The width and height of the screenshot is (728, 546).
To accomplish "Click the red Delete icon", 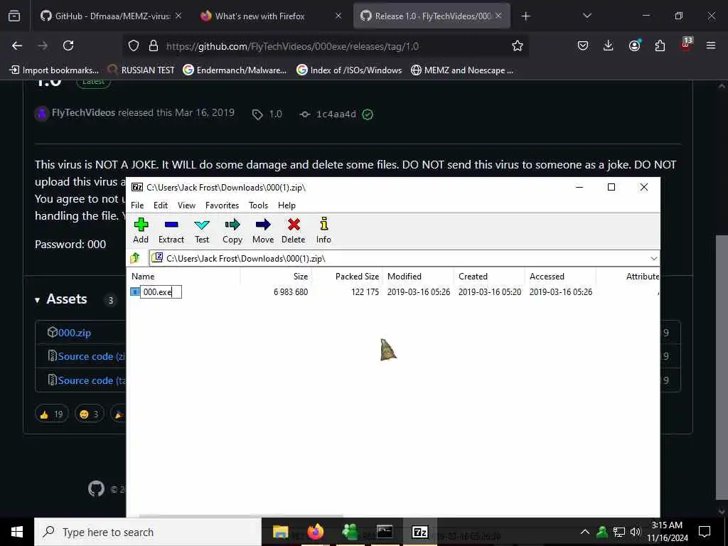I will click(x=294, y=231).
